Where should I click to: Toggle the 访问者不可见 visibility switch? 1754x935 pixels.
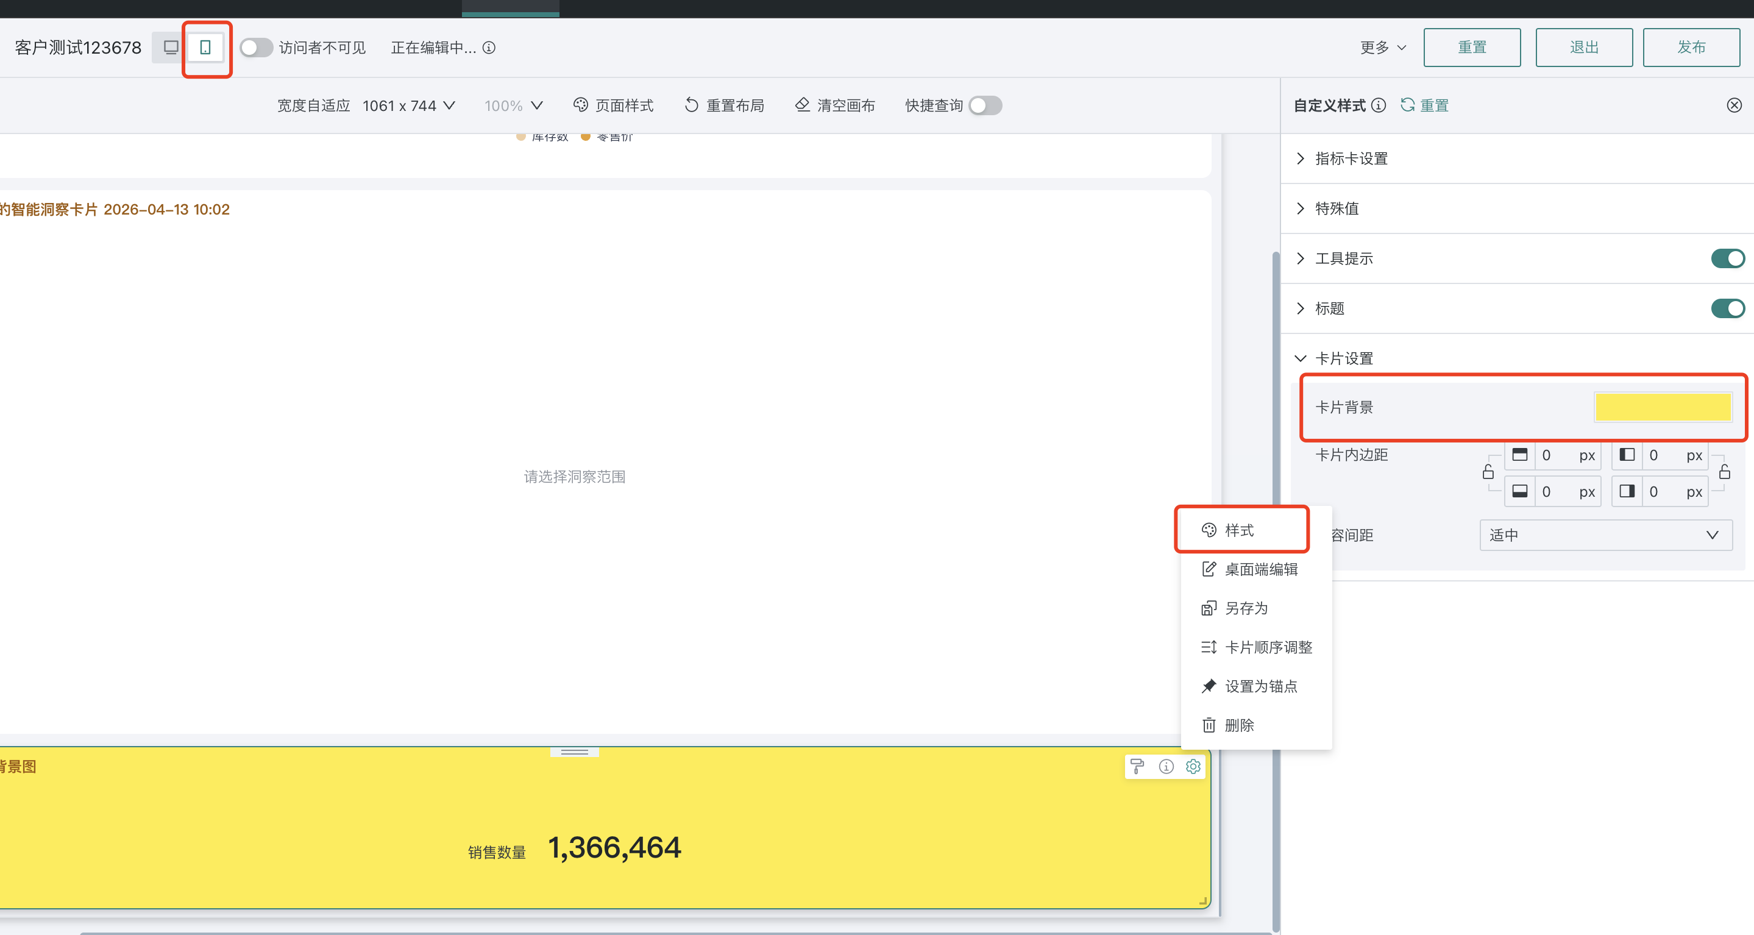point(255,47)
